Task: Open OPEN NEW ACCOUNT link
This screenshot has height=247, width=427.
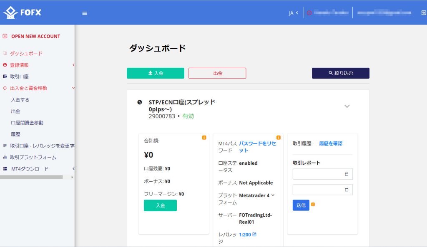Action: point(36,36)
